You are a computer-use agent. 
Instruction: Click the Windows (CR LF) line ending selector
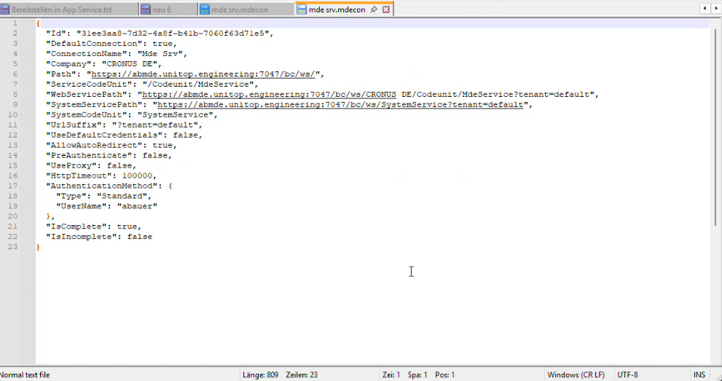(576, 374)
